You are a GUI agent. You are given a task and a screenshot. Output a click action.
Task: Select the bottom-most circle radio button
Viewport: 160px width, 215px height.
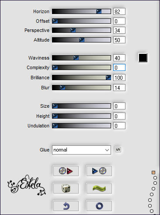pyautogui.click(x=152, y=211)
